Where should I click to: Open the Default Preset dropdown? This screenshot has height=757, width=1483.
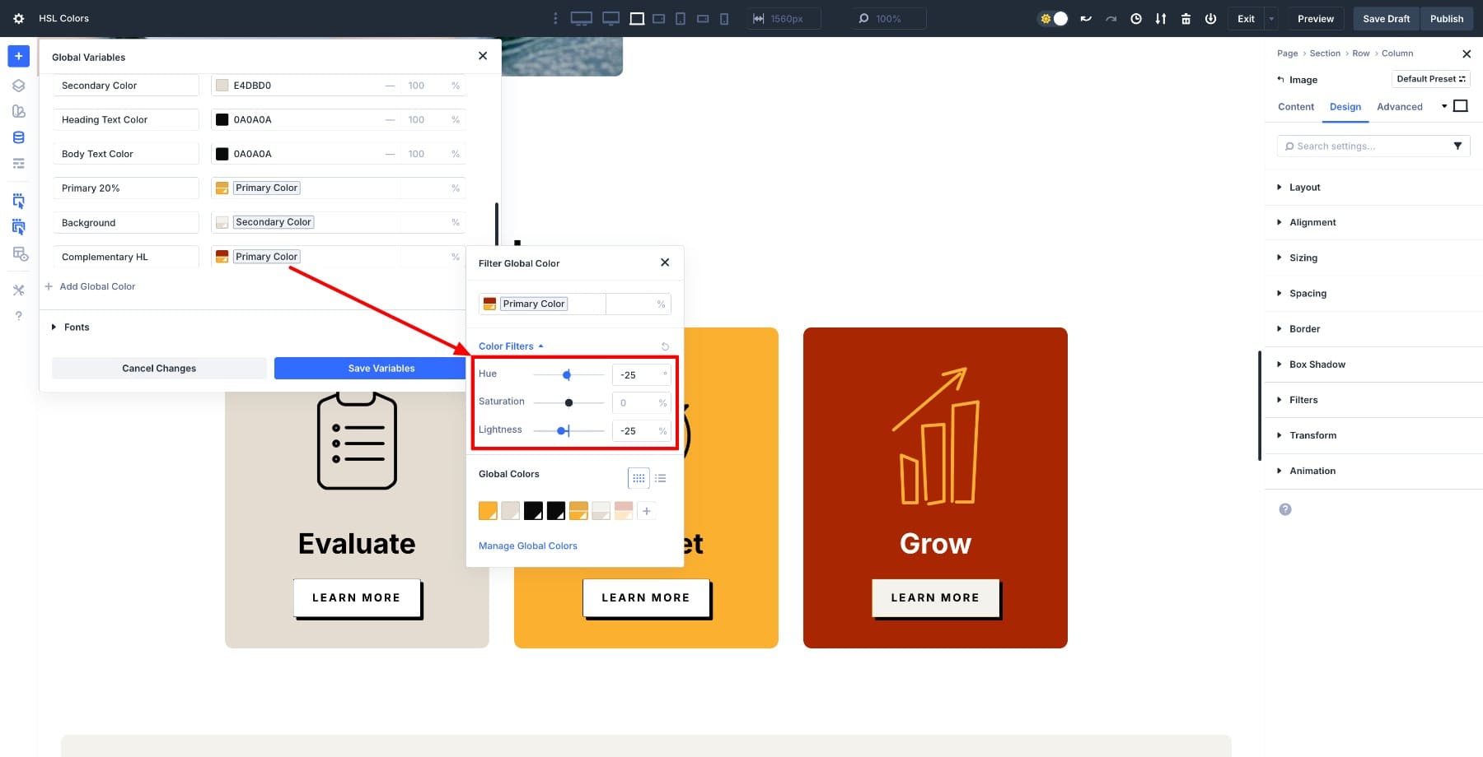click(x=1430, y=79)
